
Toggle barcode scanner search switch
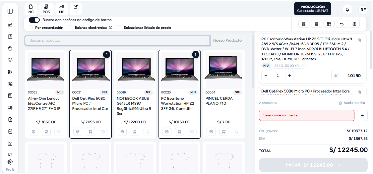pyautogui.click(x=34, y=20)
